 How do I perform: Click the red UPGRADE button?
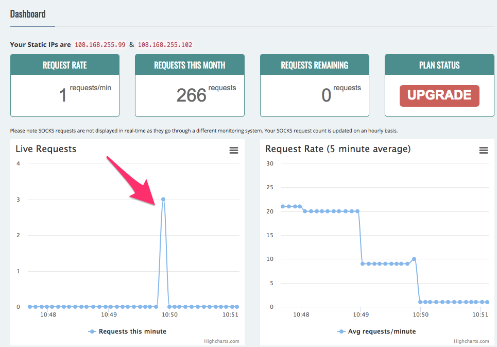[439, 95]
